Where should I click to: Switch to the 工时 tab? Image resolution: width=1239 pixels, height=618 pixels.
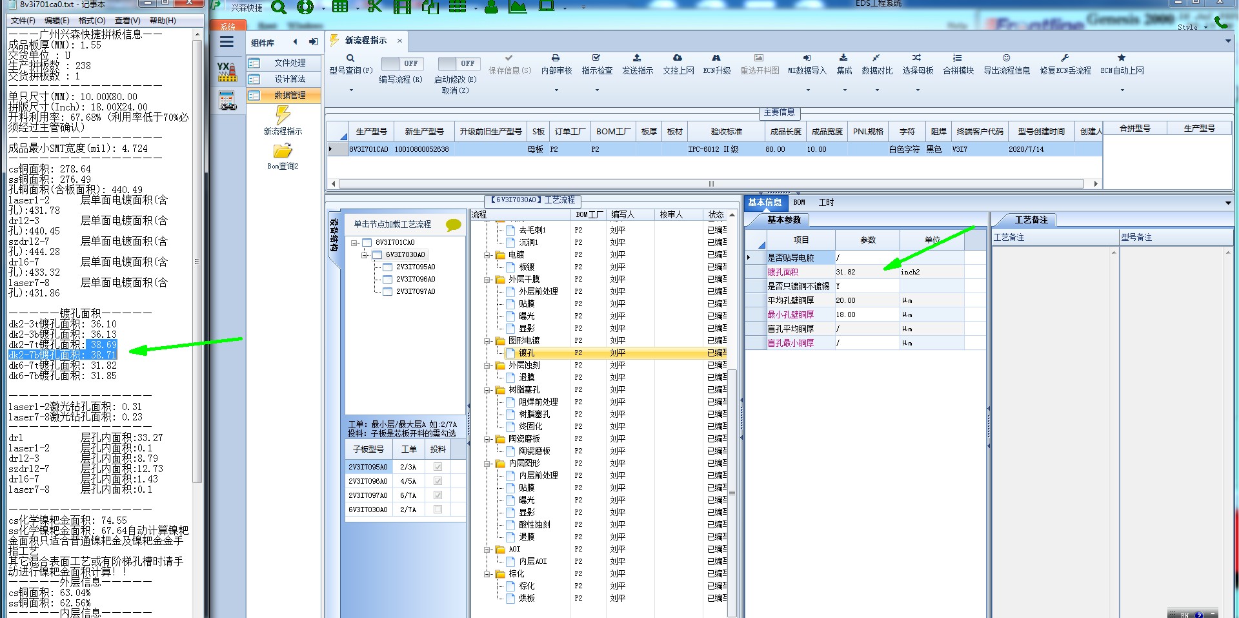click(x=826, y=202)
